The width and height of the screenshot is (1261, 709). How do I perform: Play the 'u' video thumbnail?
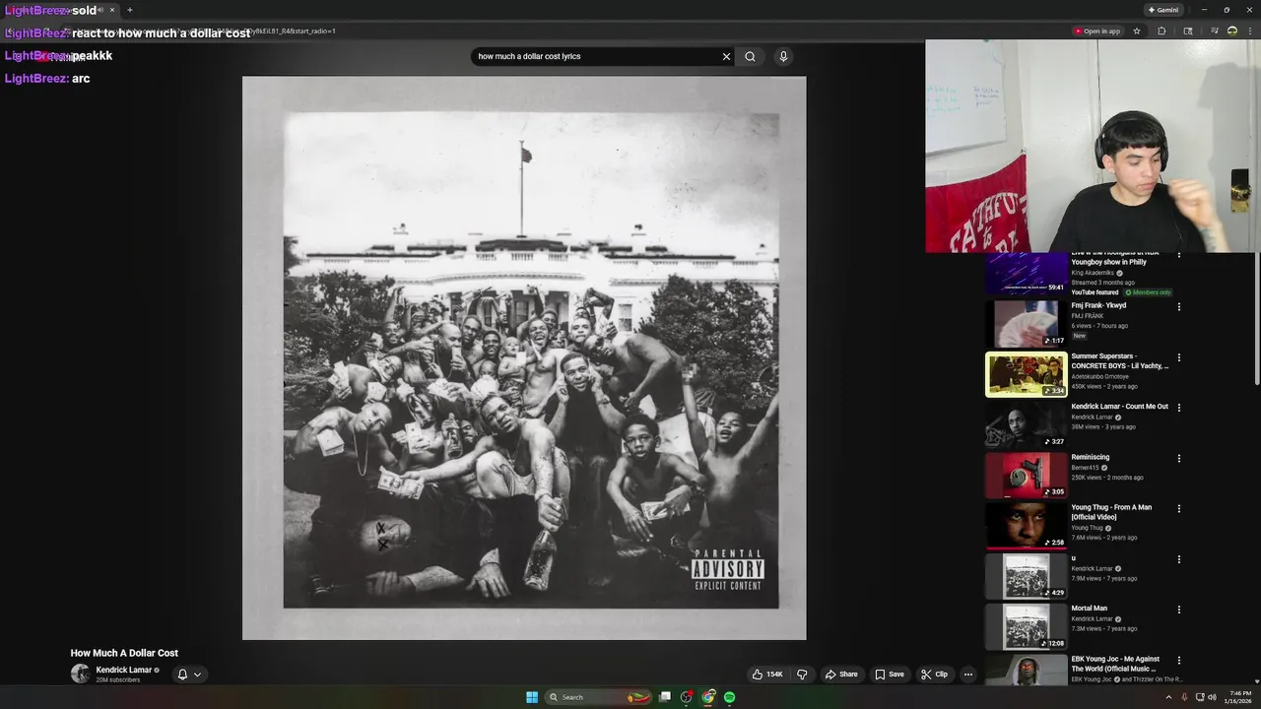1027,576
